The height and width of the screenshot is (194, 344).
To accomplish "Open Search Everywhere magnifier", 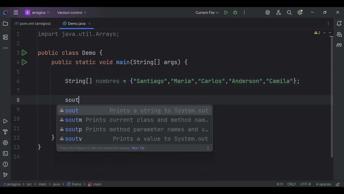I will point(289,12).
